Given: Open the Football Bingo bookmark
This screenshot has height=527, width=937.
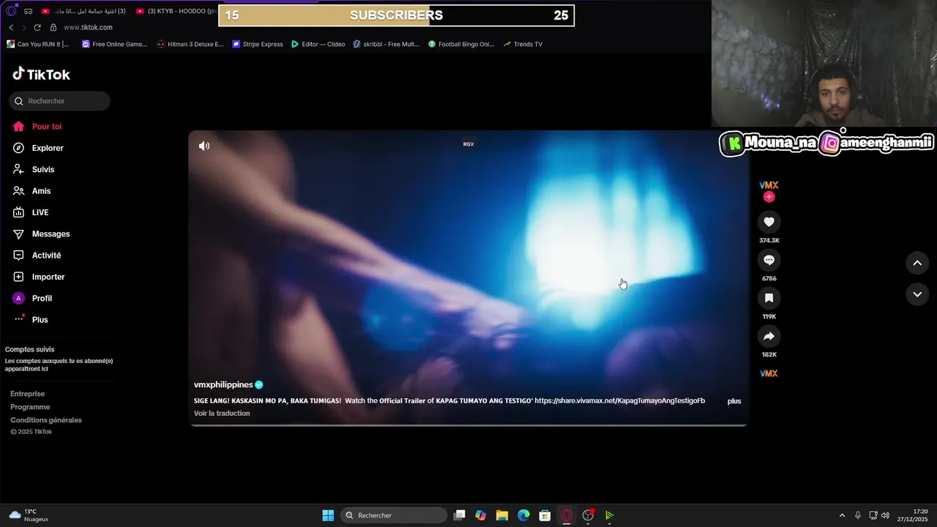Looking at the screenshot, I should pyautogui.click(x=461, y=44).
